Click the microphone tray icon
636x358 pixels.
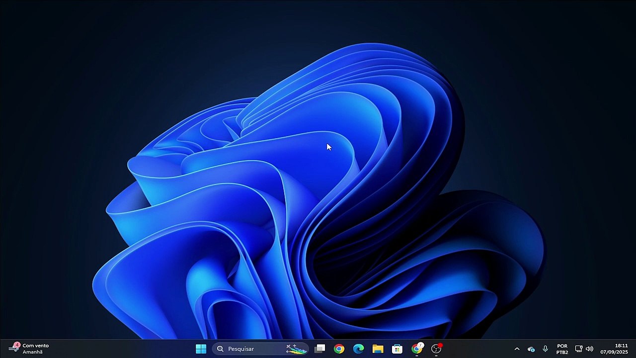coord(545,349)
